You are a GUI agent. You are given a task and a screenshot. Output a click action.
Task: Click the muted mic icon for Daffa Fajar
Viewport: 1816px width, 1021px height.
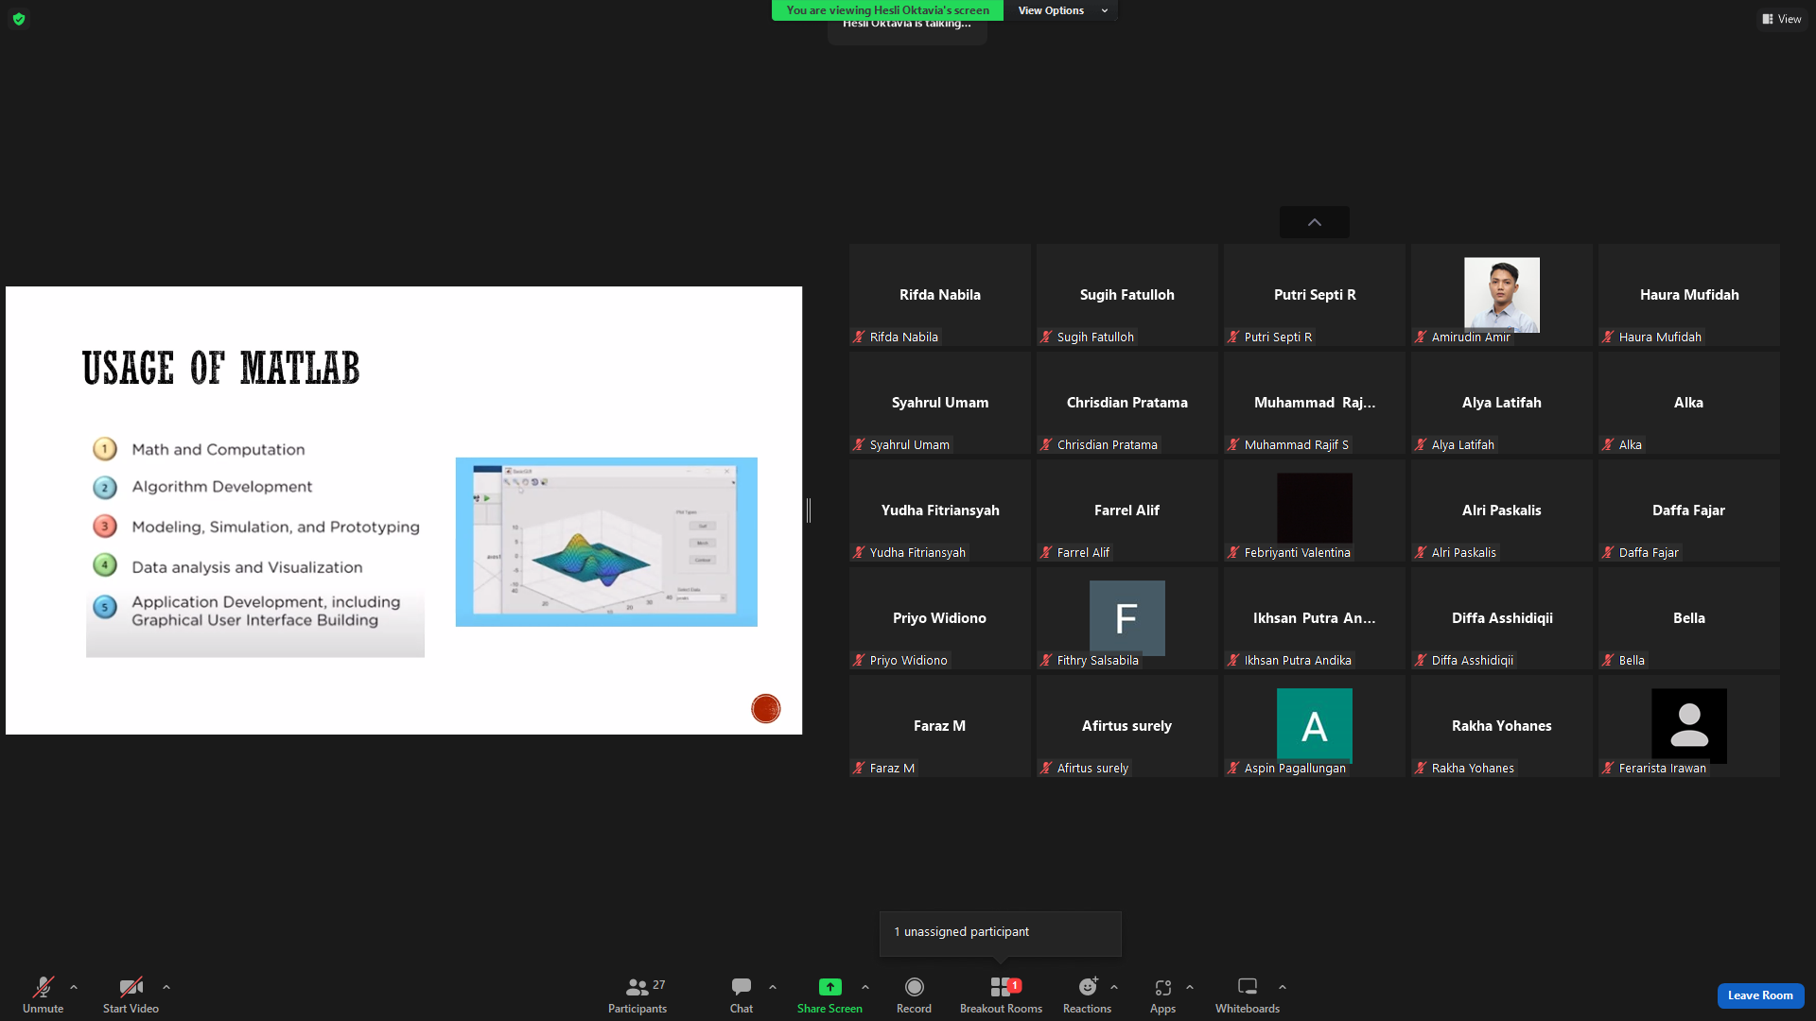click(1608, 552)
